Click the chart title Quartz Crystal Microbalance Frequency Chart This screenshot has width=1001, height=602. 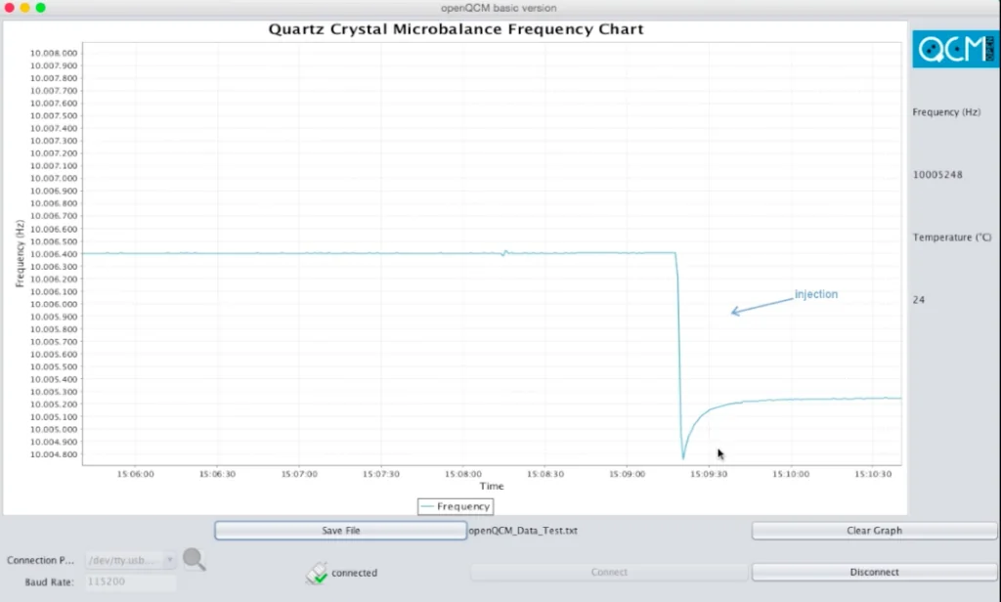point(456,29)
